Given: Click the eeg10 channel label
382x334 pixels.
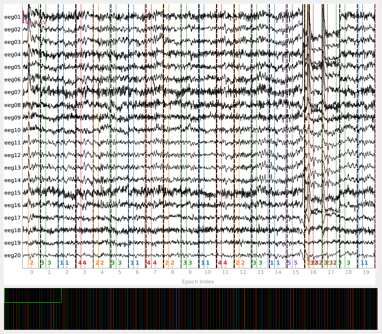Looking at the screenshot, I should click(x=12, y=130).
